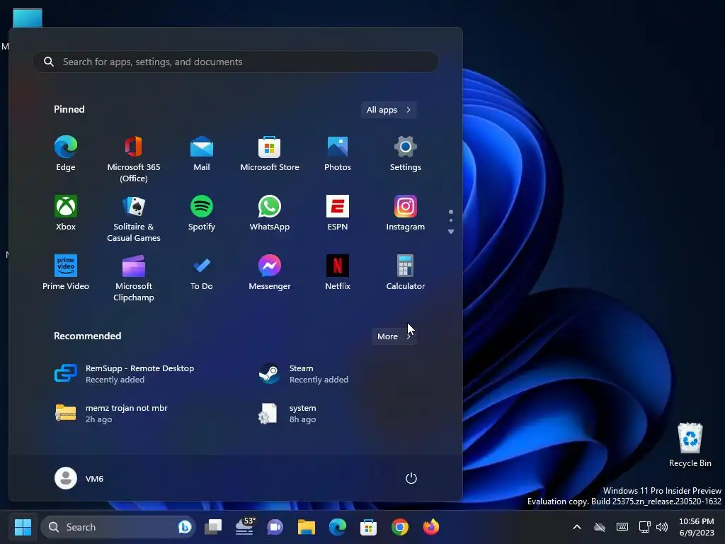Go to next pinned apps page arrow
Screen dimensions: 725x544
coord(451,232)
